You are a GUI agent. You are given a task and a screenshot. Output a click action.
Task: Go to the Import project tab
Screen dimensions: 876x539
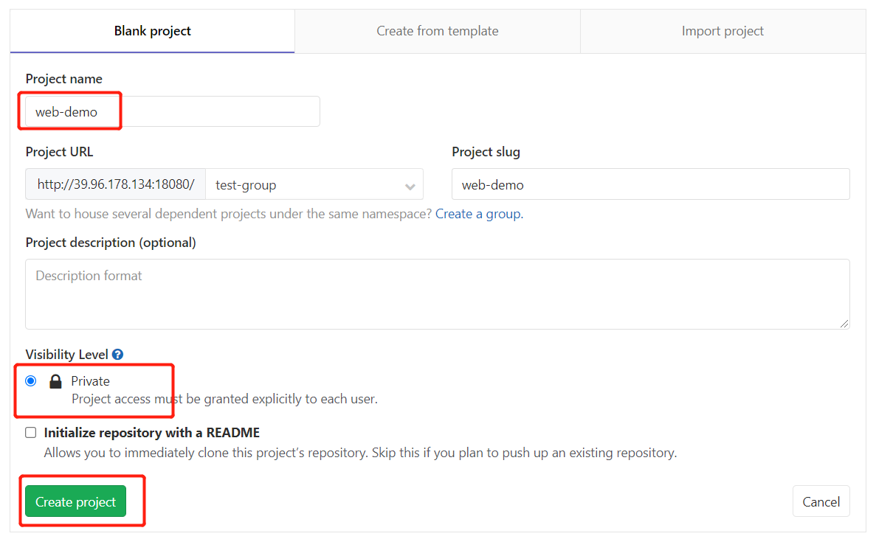click(723, 31)
